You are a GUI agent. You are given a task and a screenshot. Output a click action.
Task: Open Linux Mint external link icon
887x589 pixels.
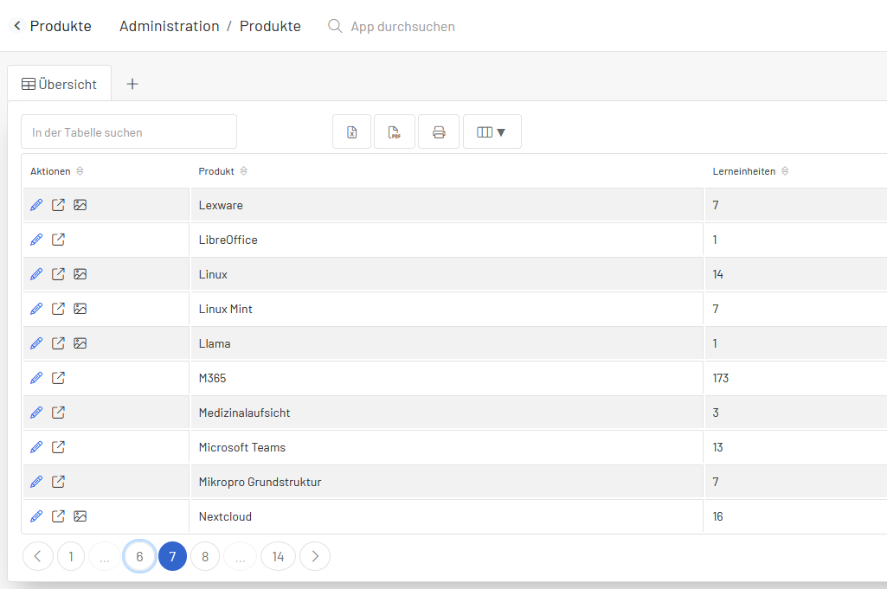(x=58, y=309)
